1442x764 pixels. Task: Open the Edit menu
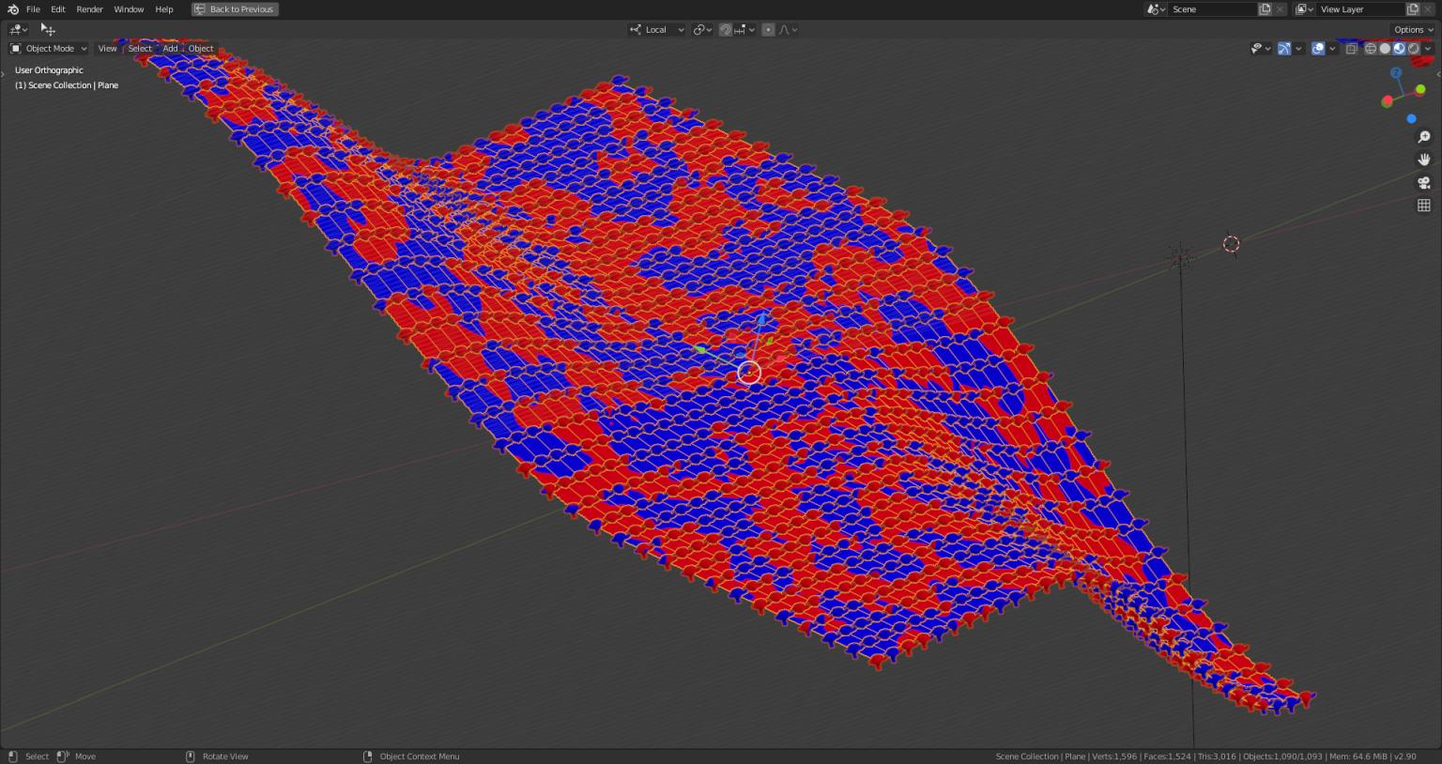coord(58,9)
